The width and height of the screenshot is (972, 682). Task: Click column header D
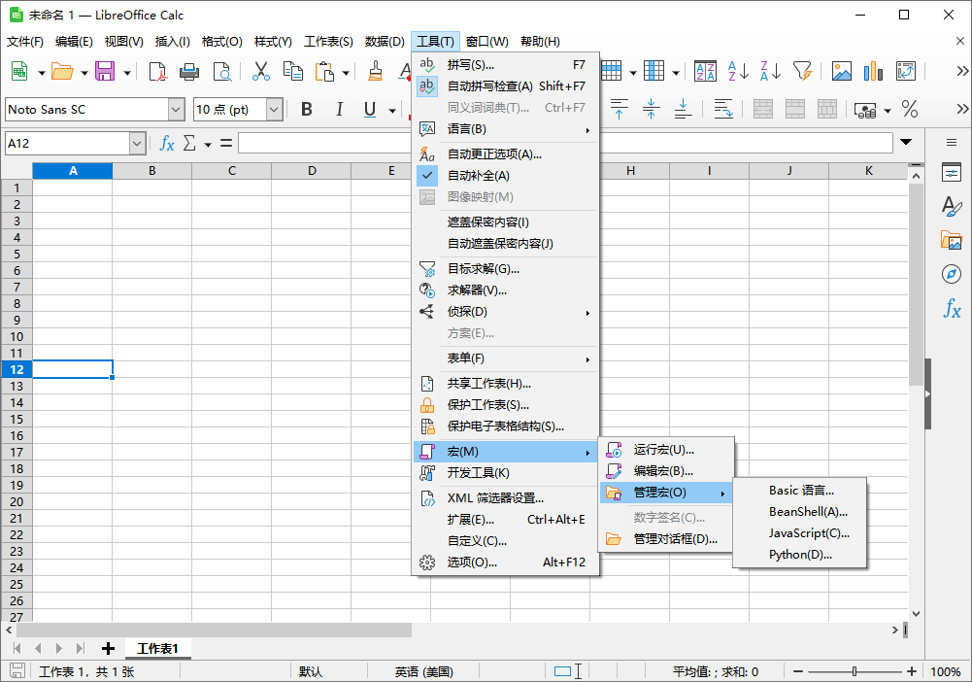(x=312, y=171)
